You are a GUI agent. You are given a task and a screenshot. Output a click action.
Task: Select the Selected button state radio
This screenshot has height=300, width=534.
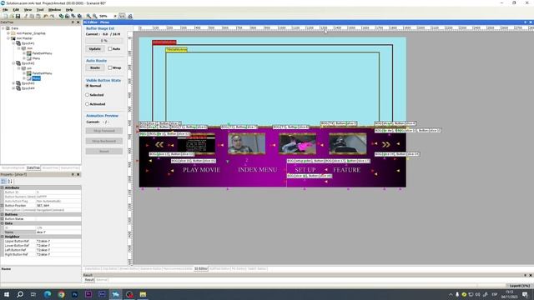[87, 95]
